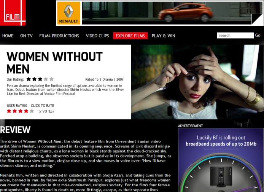
Task: Rate the film three stars in user rating
Action: 21,111
